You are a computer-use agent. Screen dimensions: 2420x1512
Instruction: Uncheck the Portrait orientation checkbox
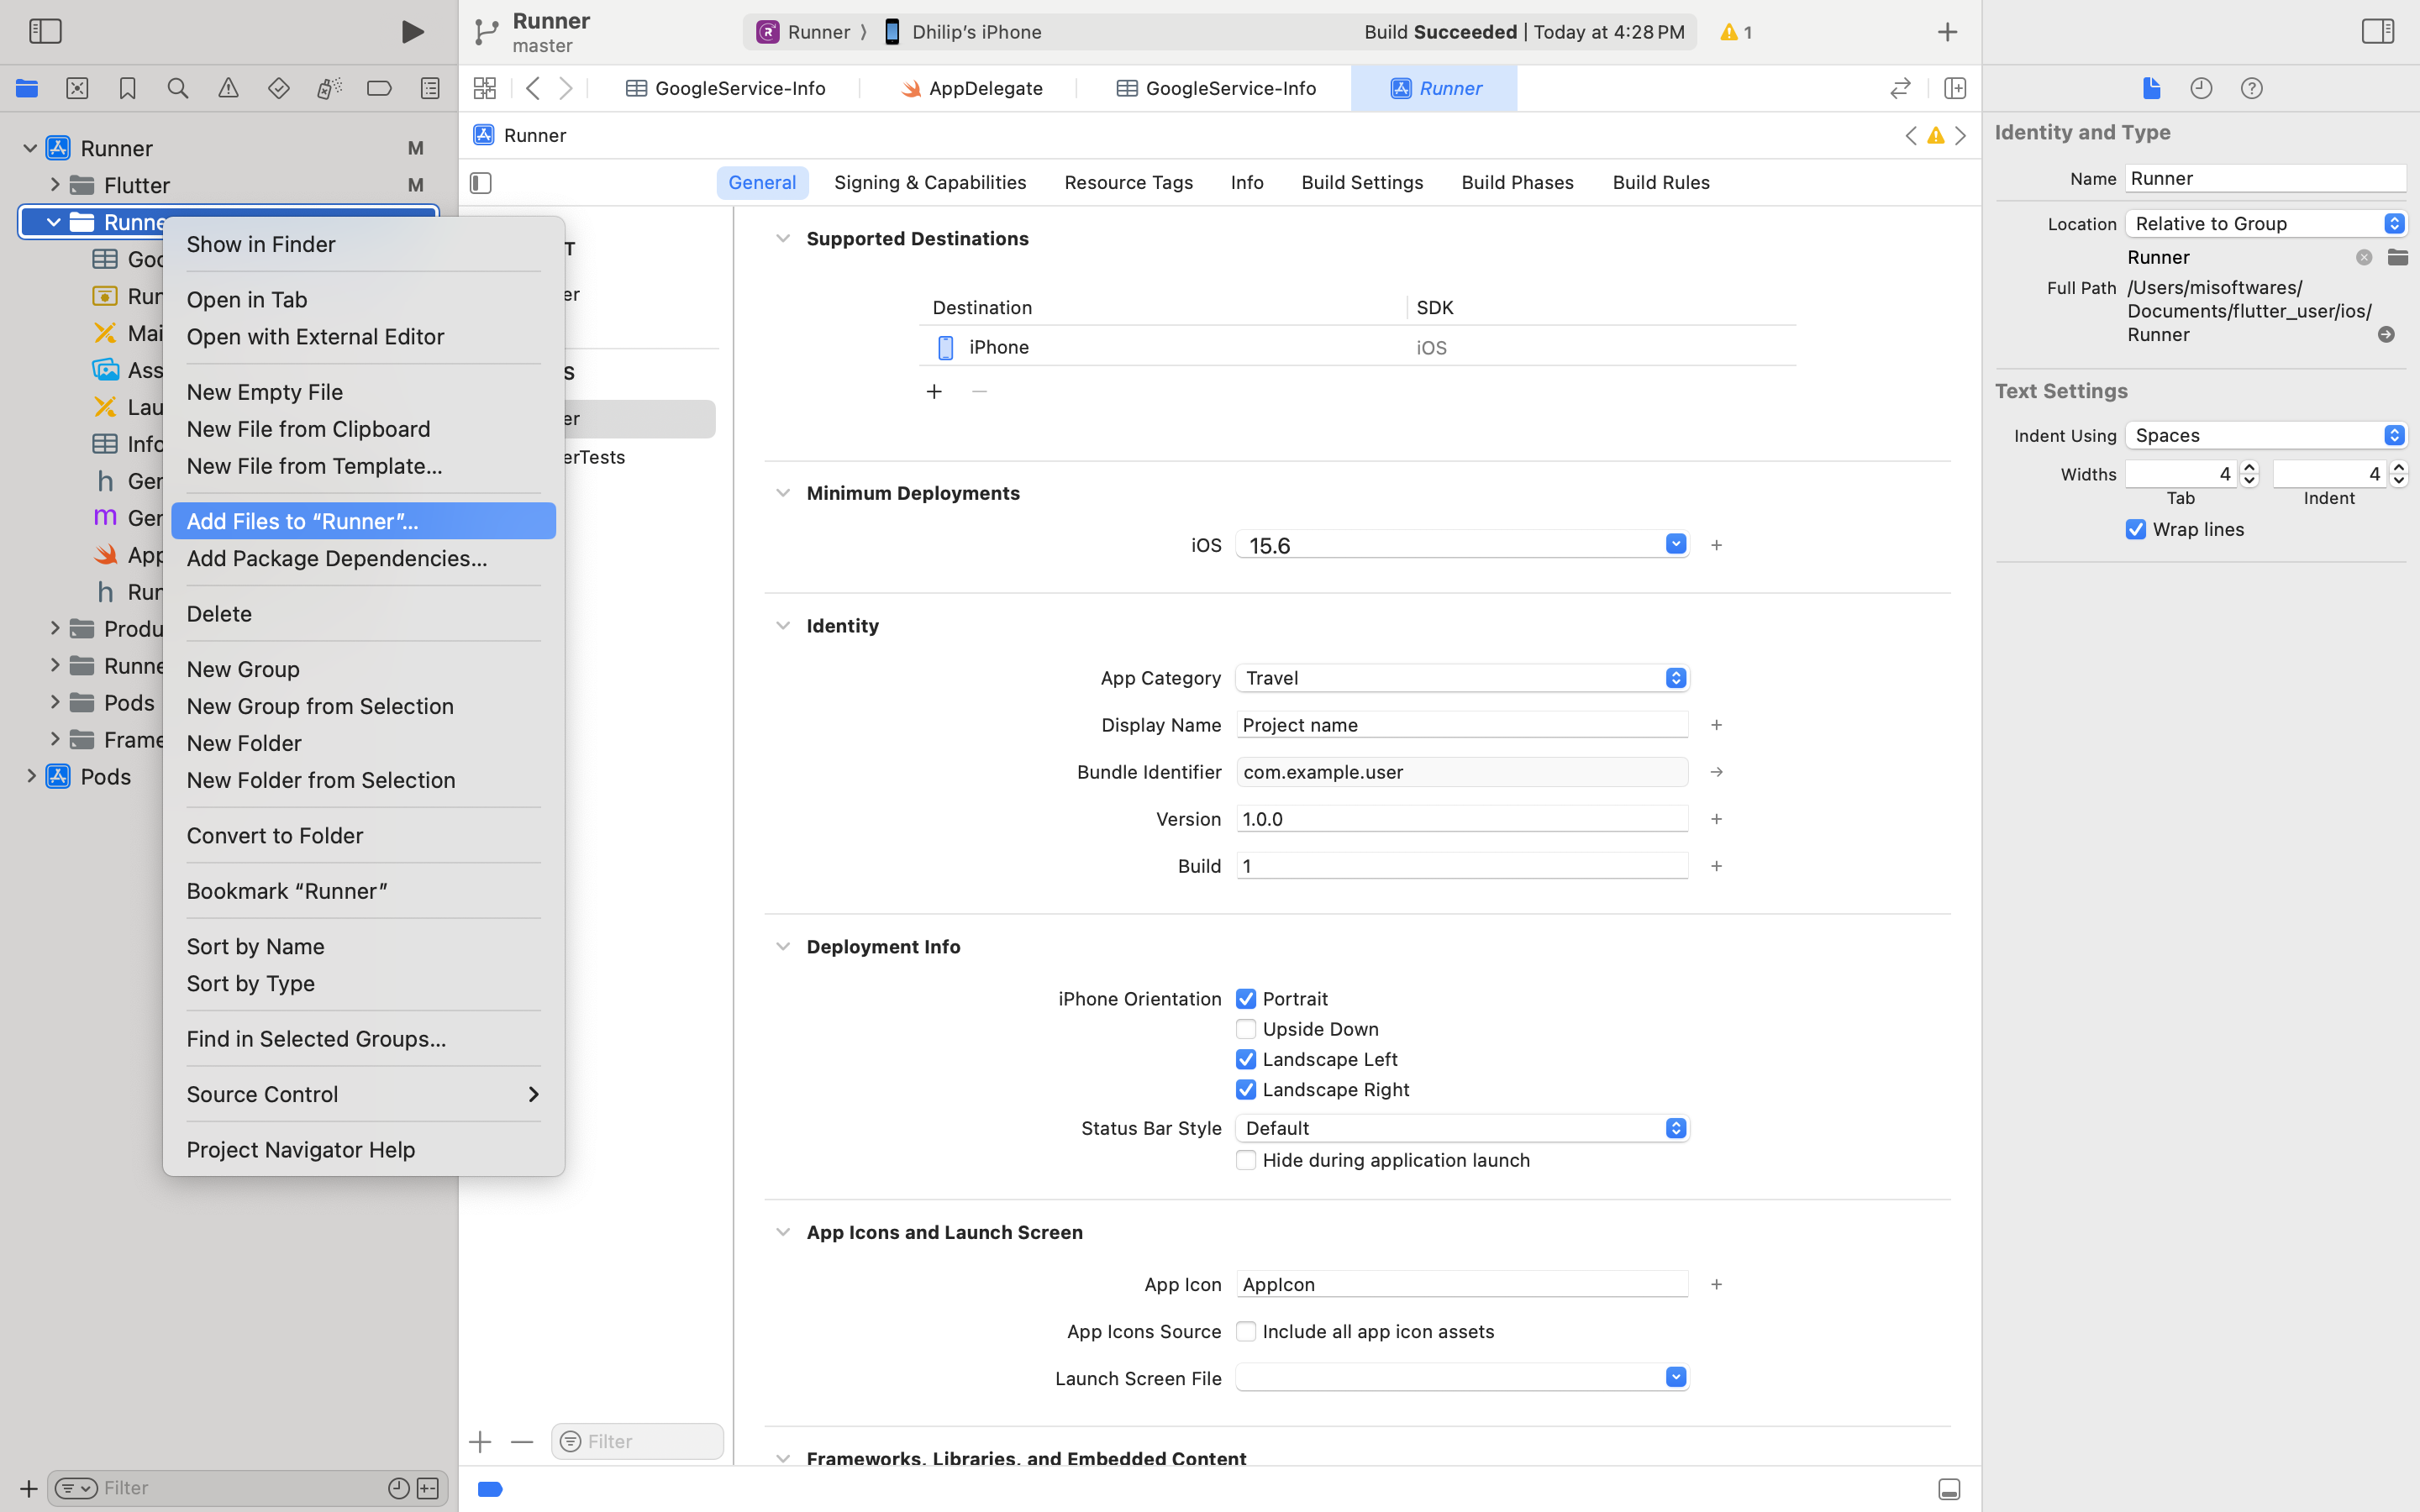[1246, 999]
